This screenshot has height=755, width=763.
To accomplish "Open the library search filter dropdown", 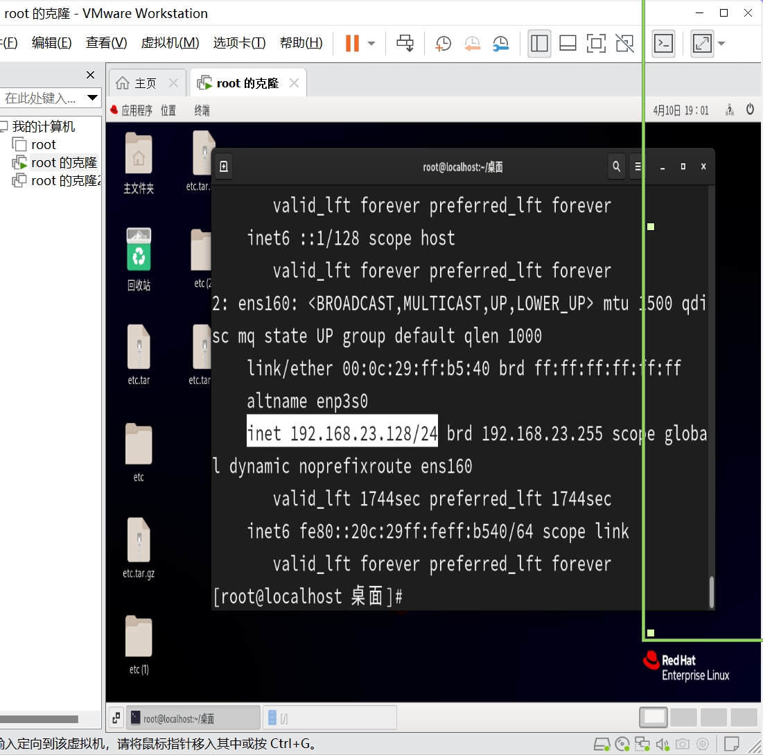I will coord(92,98).
